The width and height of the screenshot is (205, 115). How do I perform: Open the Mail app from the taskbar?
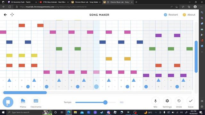82,112
